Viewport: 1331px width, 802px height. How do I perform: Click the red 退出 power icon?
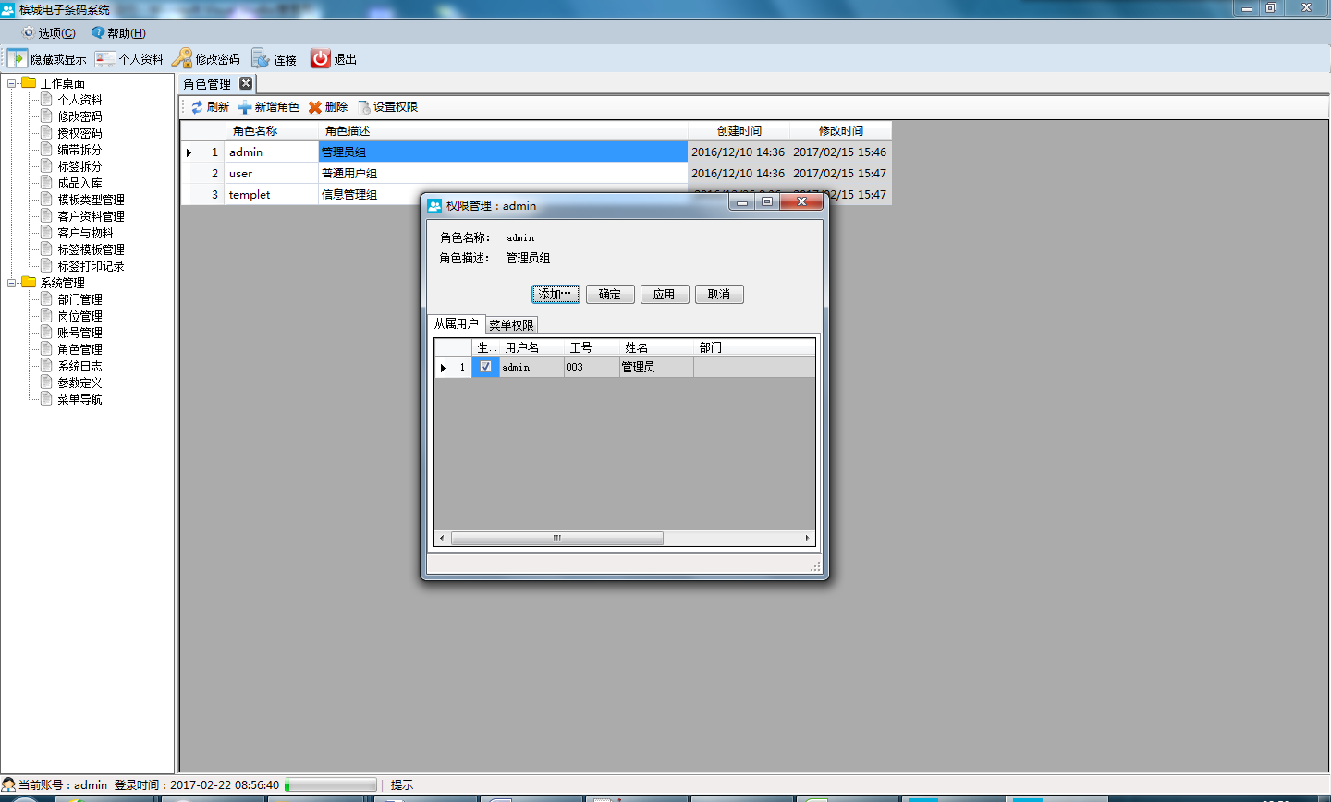tap(320, 58)
